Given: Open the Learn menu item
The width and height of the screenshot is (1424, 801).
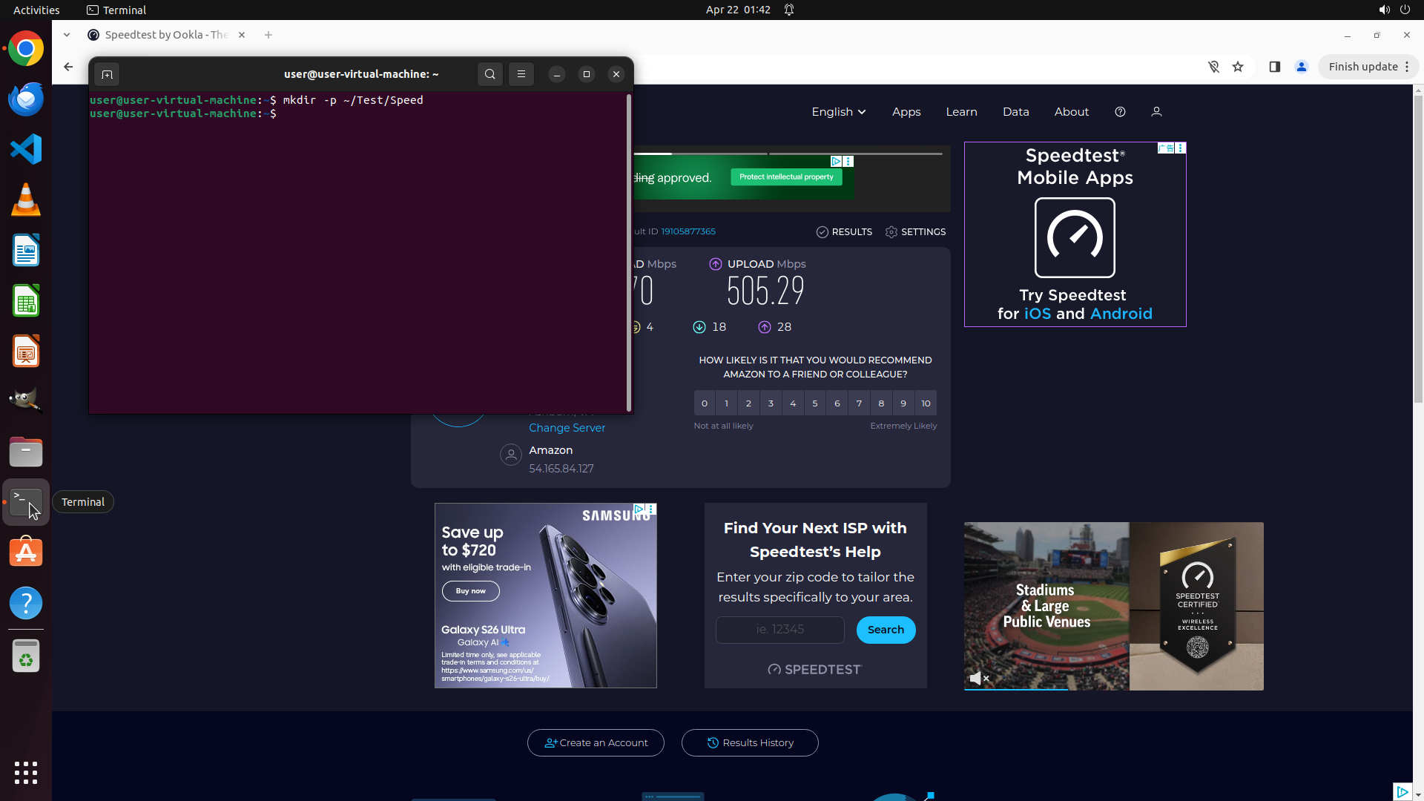Looking at the screenshot, I should pyautogui.click(x=961, y=112).
